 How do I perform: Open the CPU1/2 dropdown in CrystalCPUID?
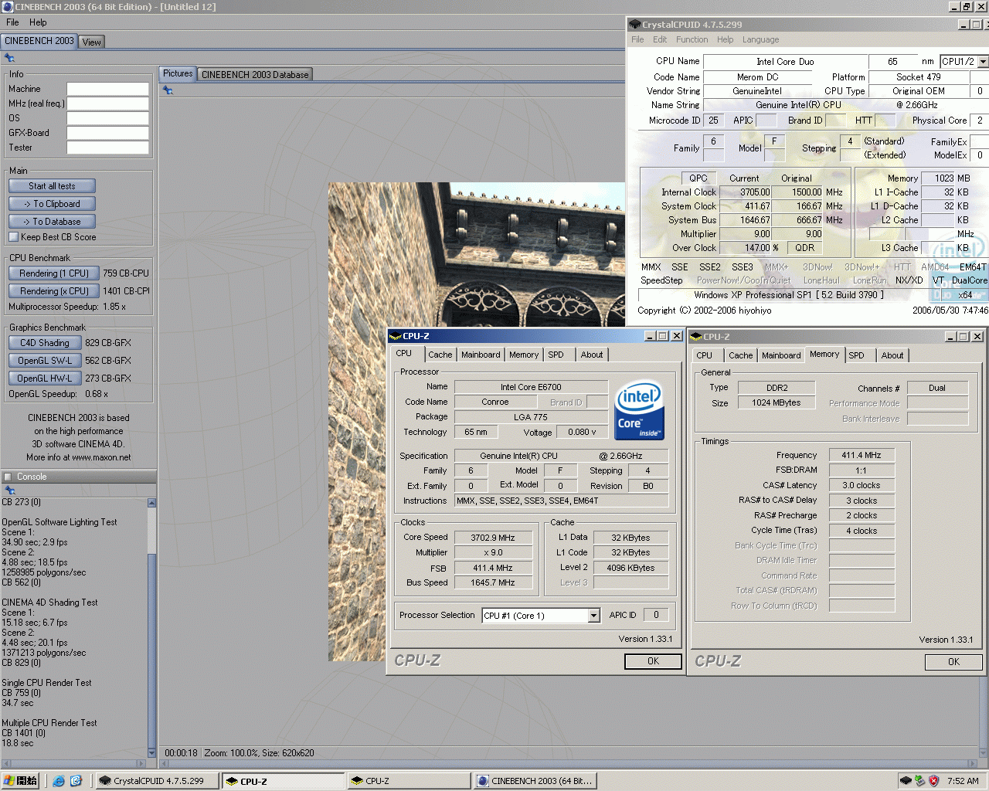(x=983, y=61)
